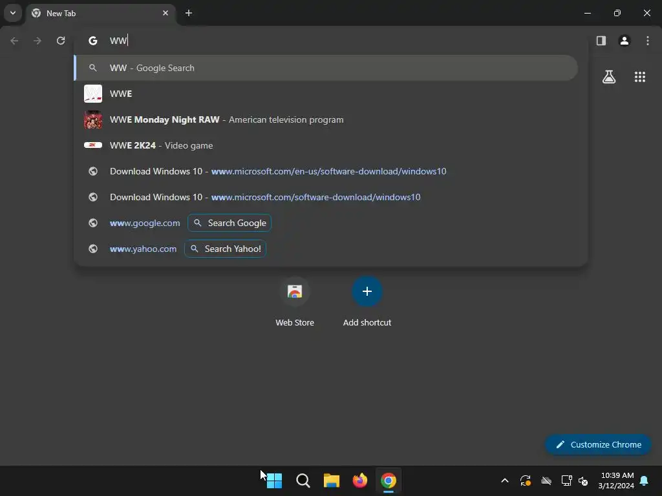Click Customize Chrome button
The width and height of the screenshot is (662, 496).
pyautogui.click(x=598, y=444)
